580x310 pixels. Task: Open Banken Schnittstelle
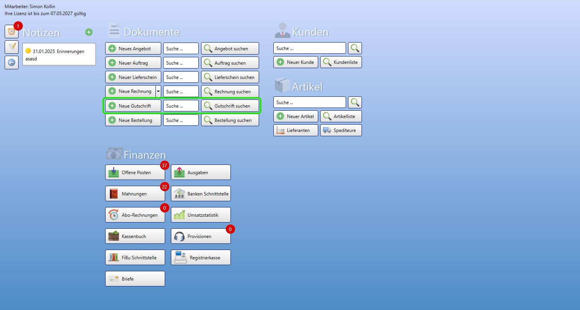click(201, 194)
